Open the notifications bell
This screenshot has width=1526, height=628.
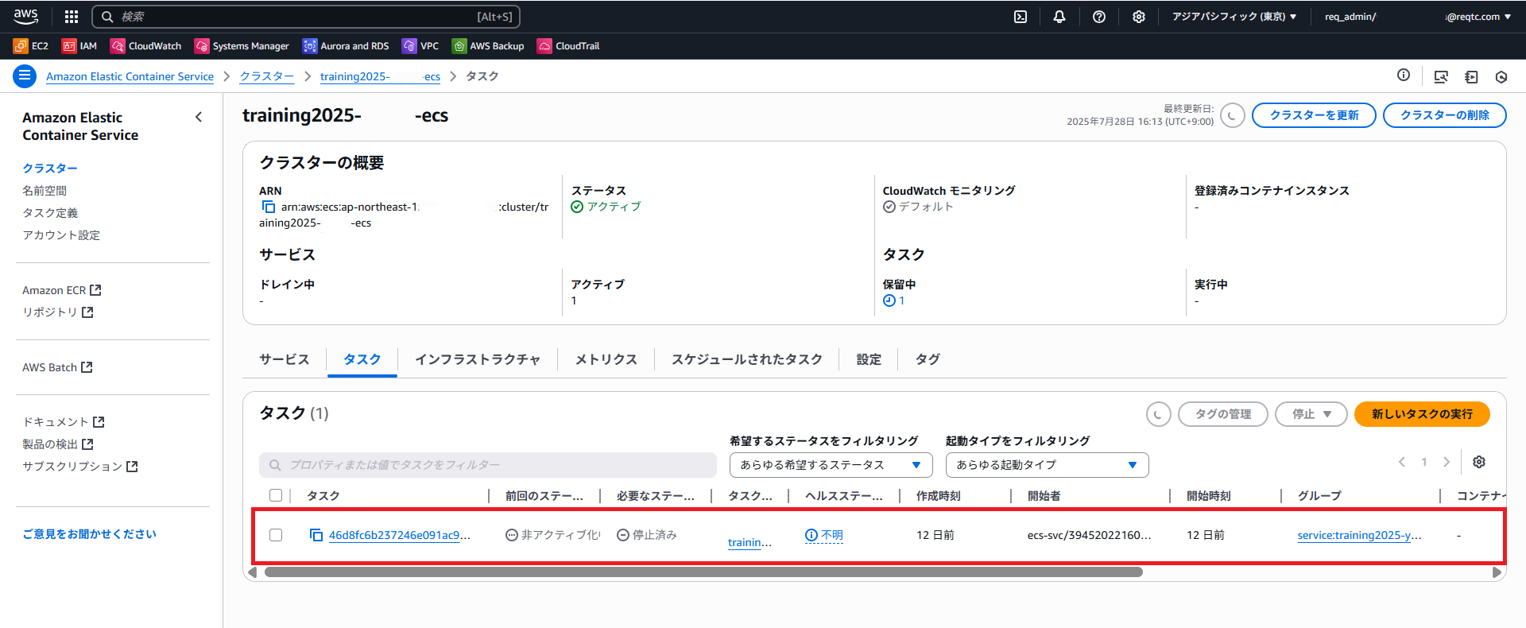click(x=1059, y=17)
